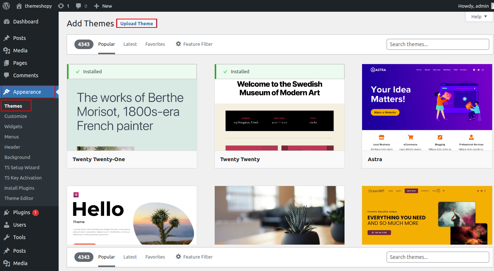
Task: Click the gear icon of top Feature Filter
Action: tap(178, 44)
